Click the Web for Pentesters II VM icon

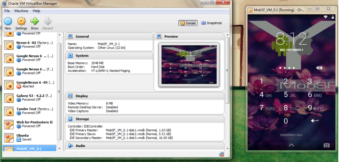coord(9,124)
